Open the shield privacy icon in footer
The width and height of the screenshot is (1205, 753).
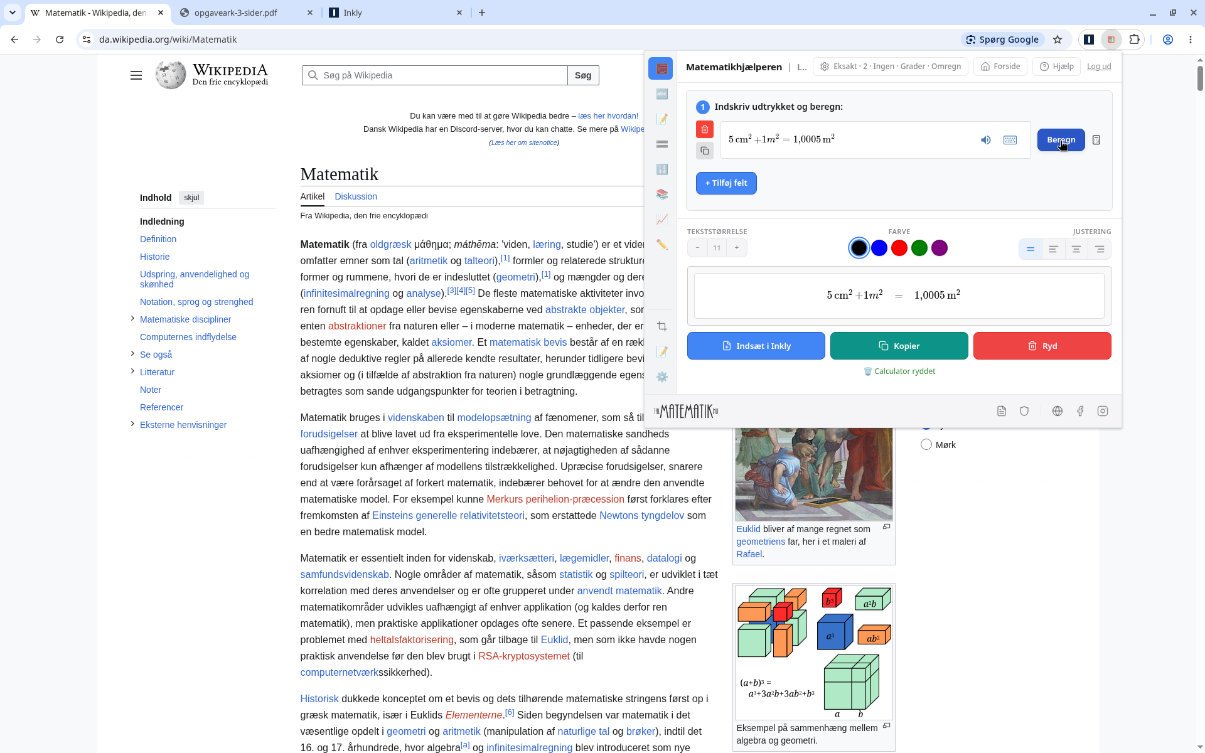coord(1024,411)
